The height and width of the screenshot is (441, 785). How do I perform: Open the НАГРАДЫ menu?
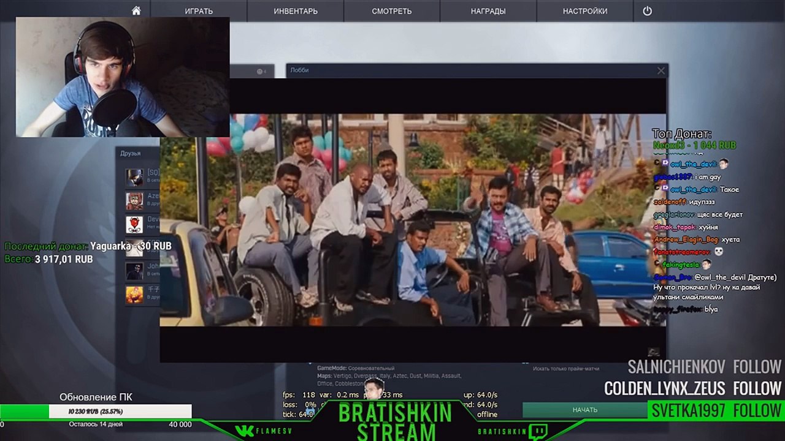coord(488,11)
